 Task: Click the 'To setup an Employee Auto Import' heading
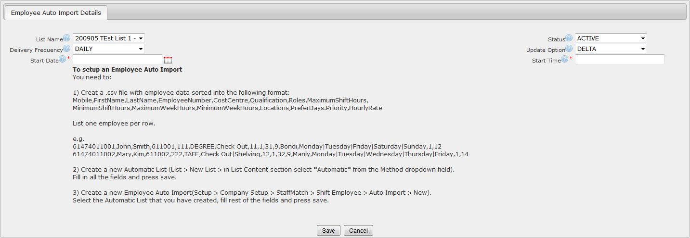click(127, 69)
